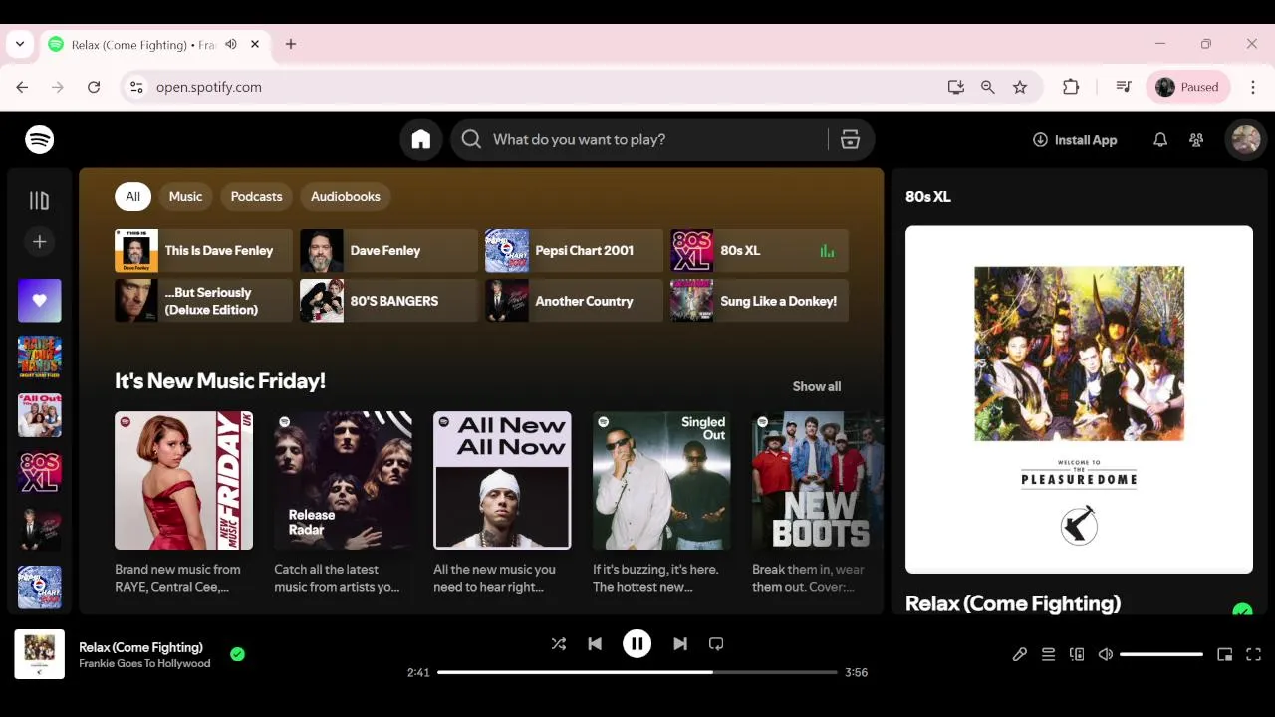This screenshot has height=717, width=1275.
Task: Open ...But Seriously (Deluxe Edition) tile
Action: click(x=203, y=301)
